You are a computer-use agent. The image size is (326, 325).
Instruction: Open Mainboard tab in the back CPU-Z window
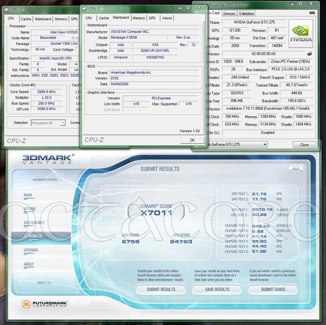tap(43, 19)
